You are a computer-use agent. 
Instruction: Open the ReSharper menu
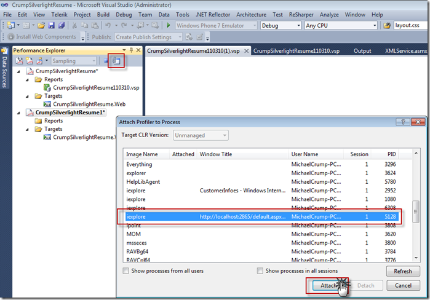(x=301, y=15)
